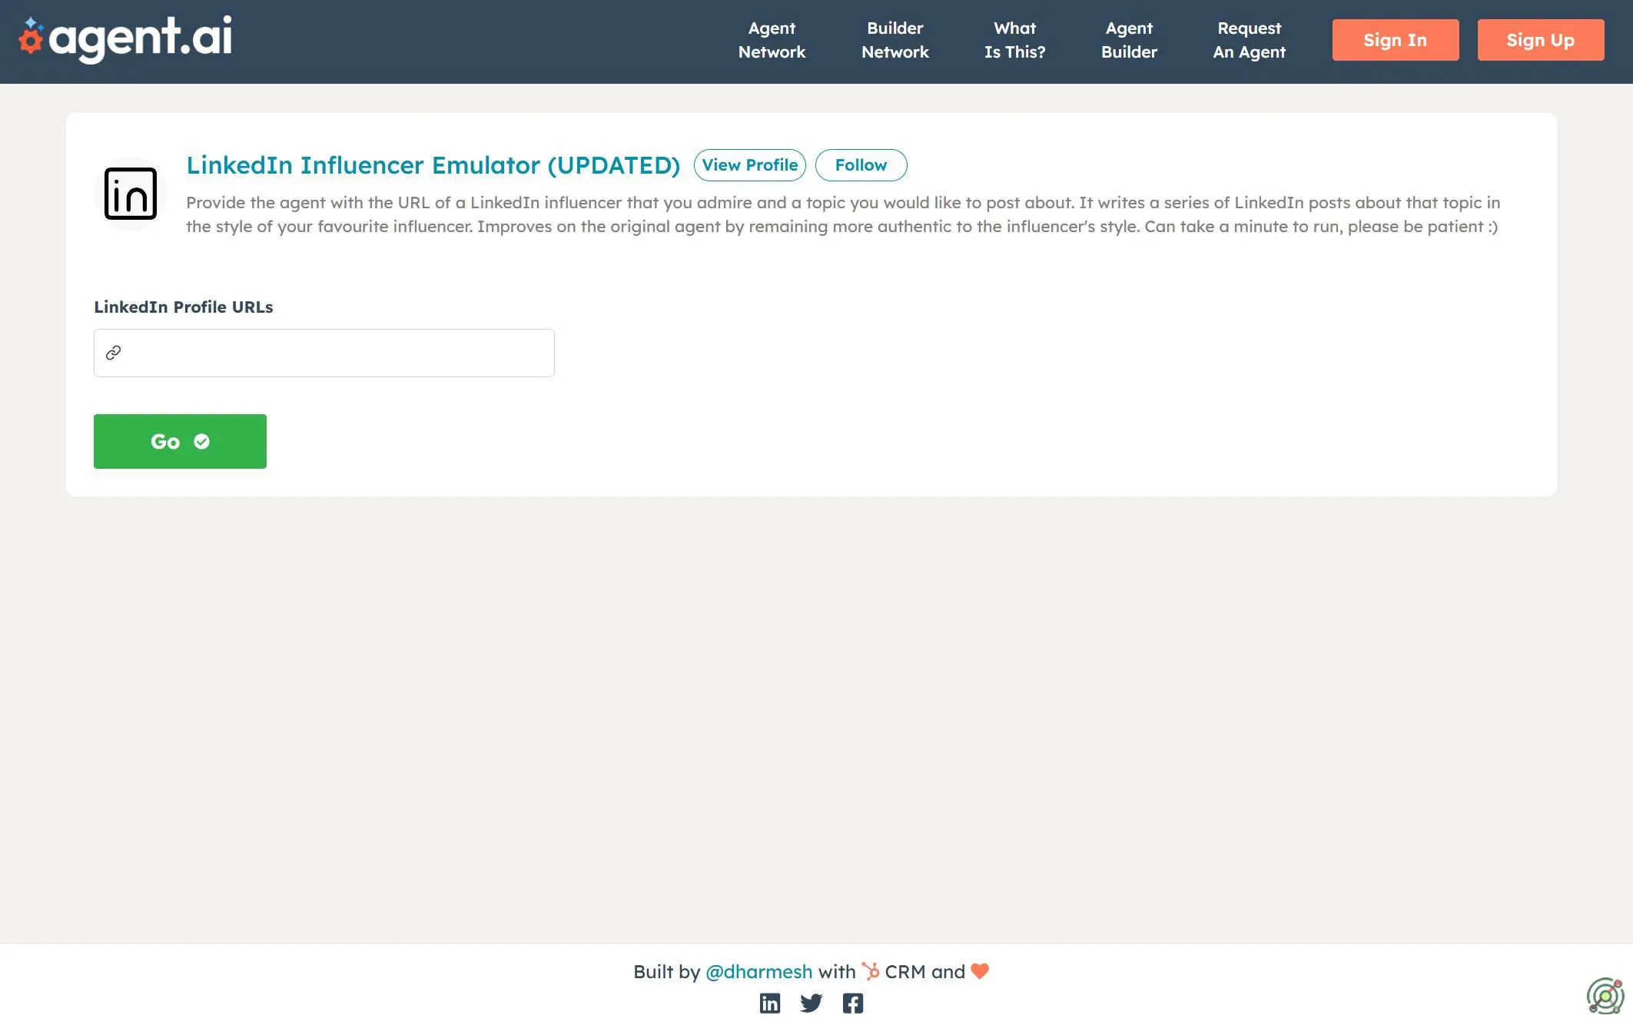Go to Agent Builder
Screen dimensions: 1633x1022
1129,40
